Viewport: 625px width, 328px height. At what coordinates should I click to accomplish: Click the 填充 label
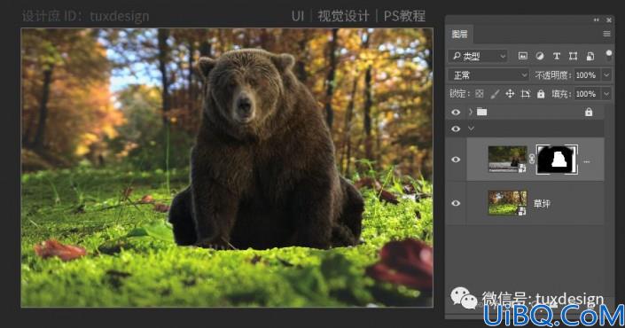[x=562, y=94]
